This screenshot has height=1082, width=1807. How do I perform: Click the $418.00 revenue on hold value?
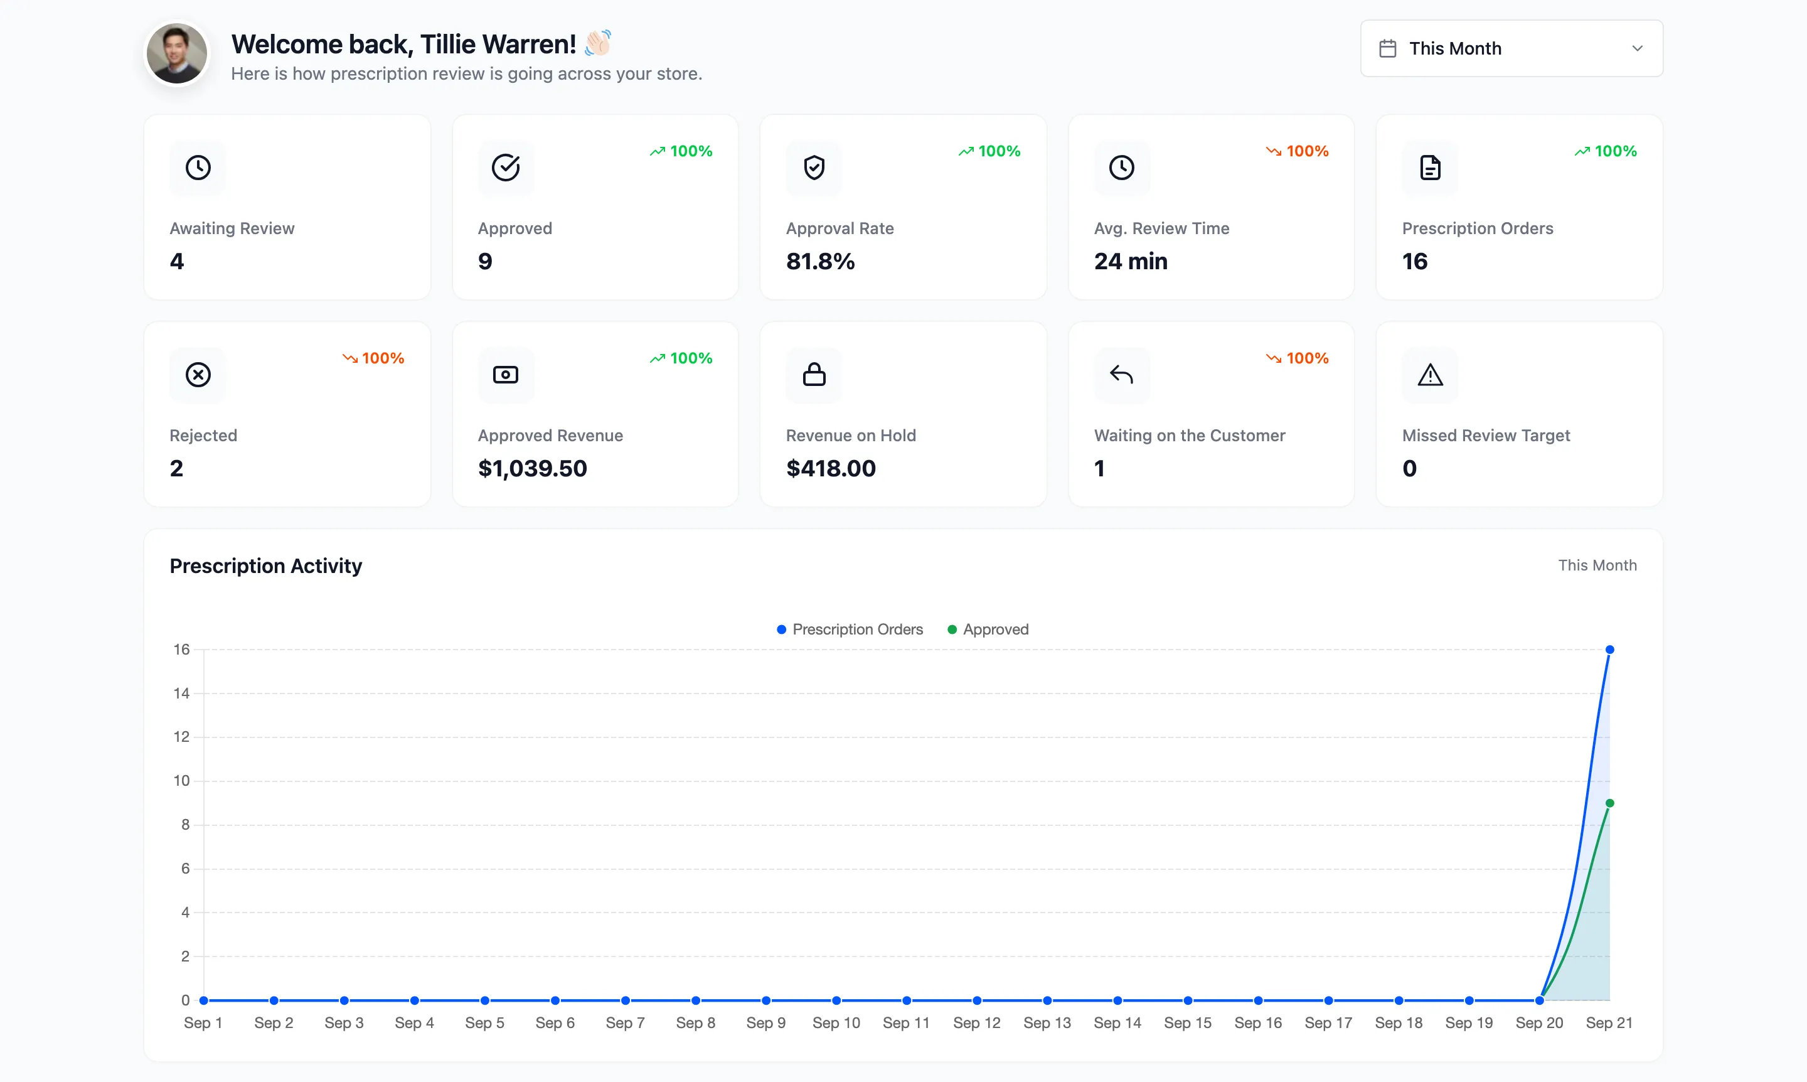coord(831,468)
